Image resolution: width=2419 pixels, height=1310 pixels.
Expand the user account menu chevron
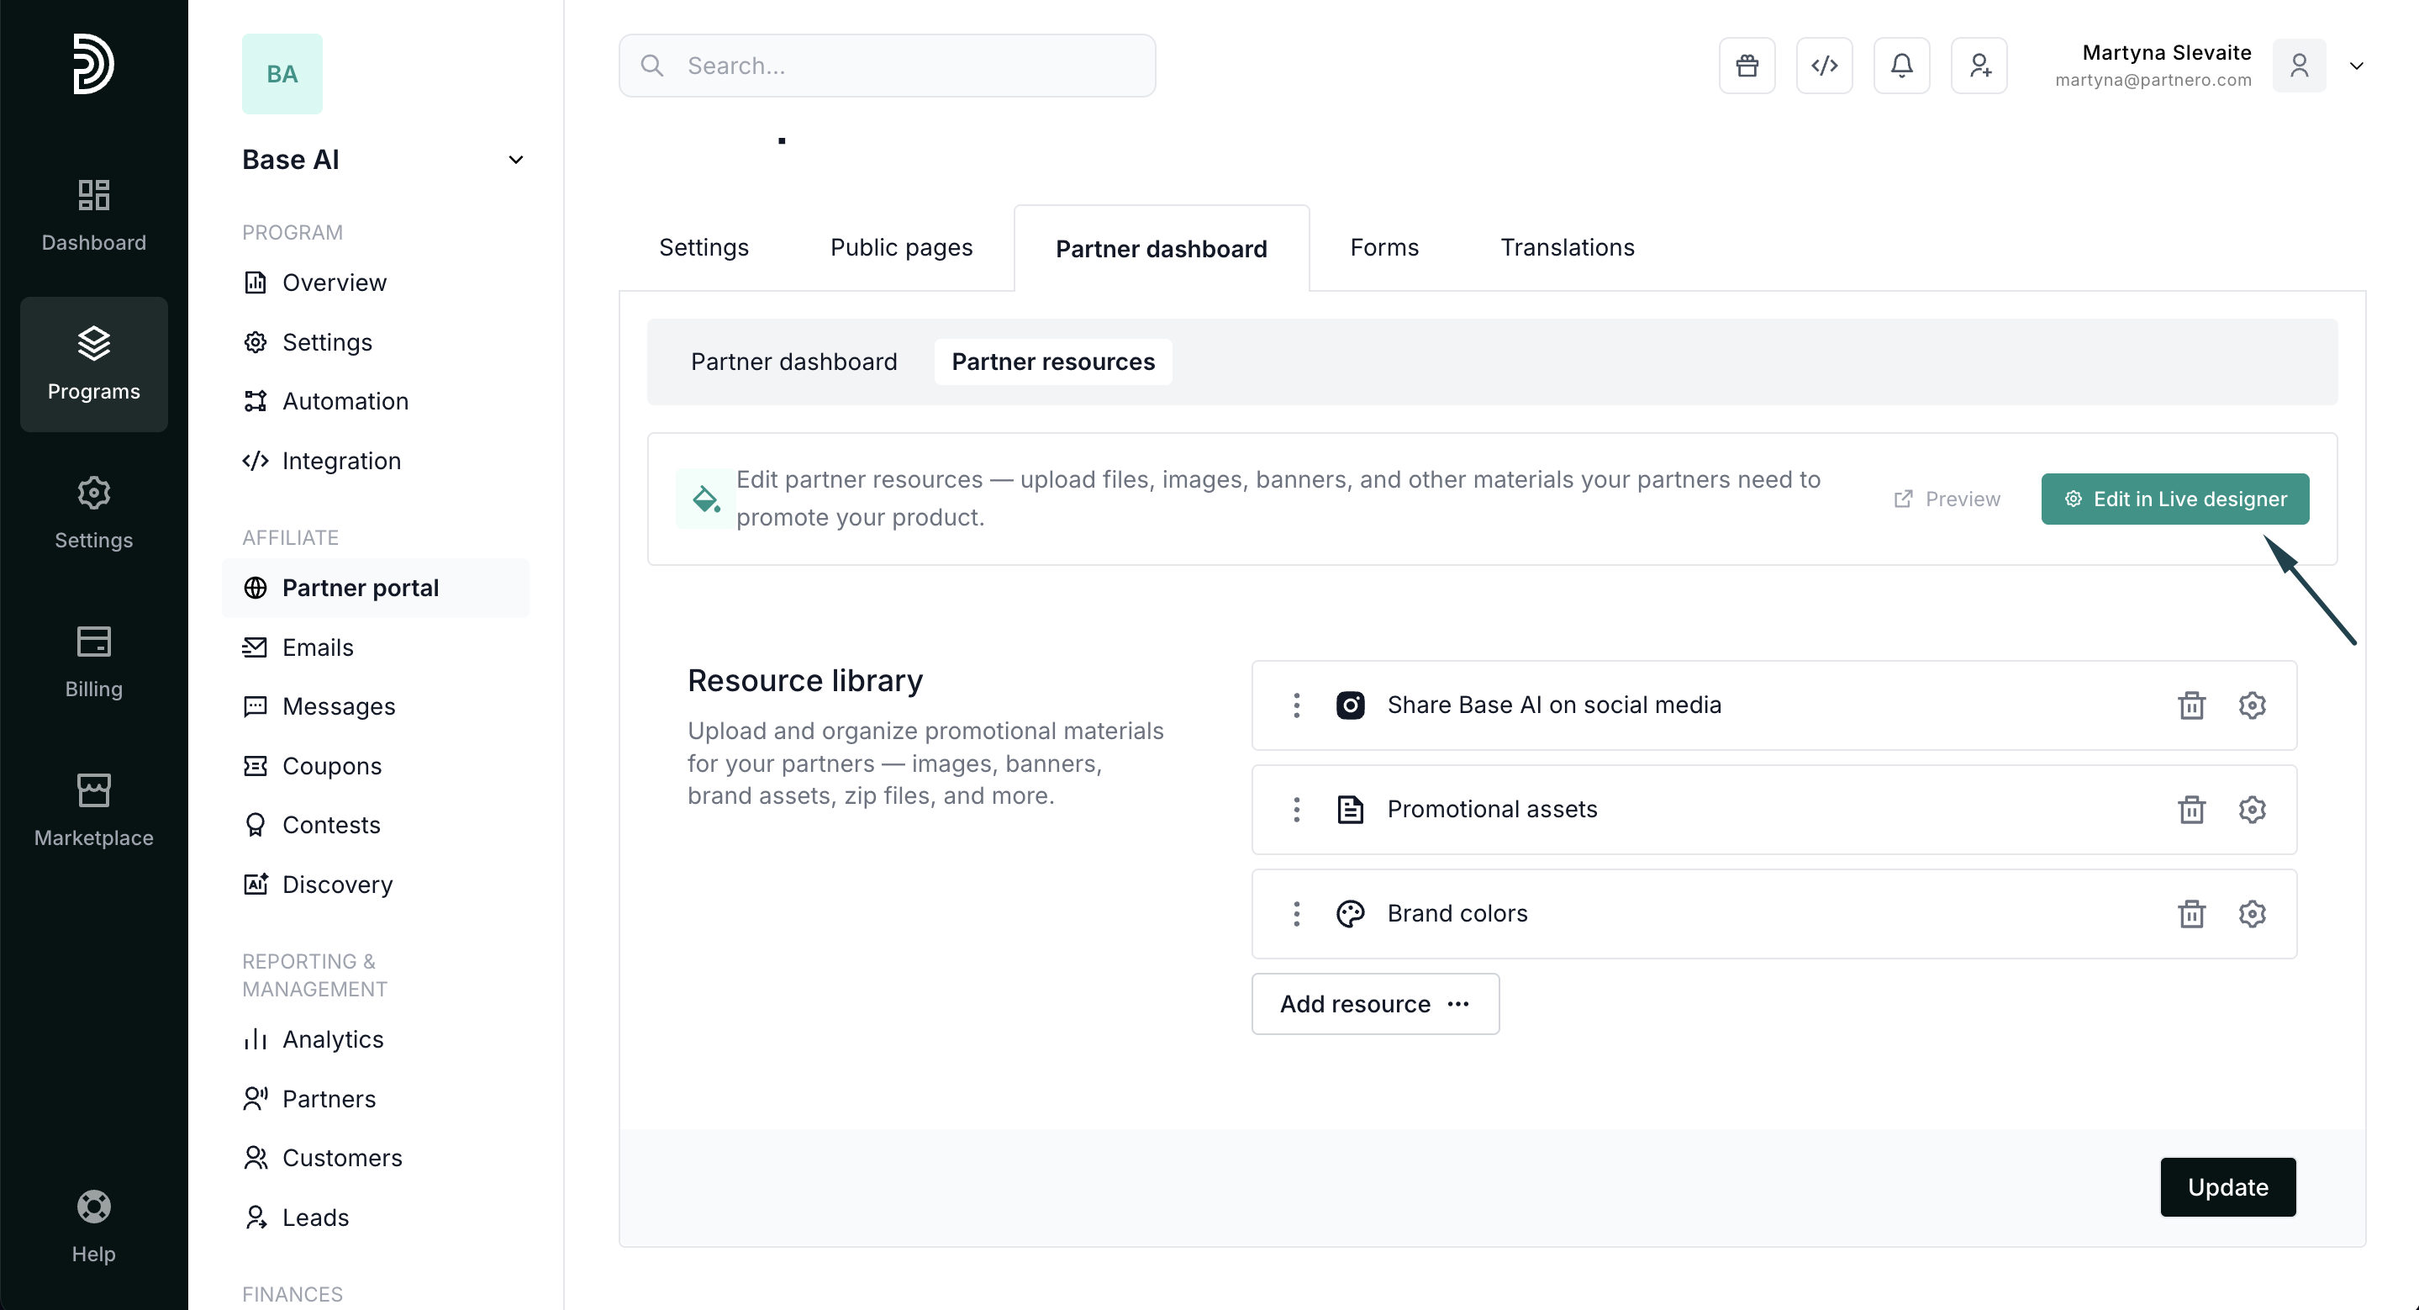(x=2356, y=66)
